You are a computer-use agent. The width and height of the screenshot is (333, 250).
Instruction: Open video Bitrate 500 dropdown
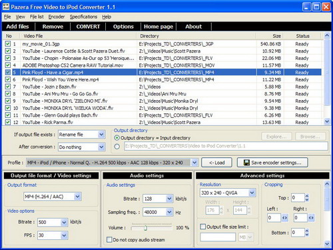tap(64, 222)
